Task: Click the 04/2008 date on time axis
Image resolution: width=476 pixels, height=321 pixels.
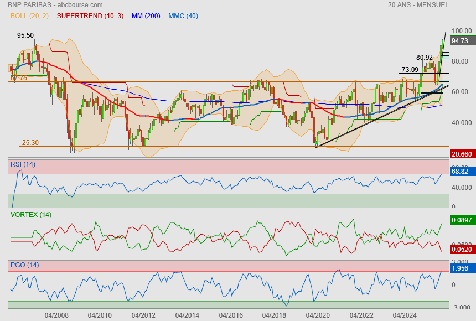Action: point(56,315)
